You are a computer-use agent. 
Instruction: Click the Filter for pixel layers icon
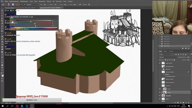[x=176, y=54]
